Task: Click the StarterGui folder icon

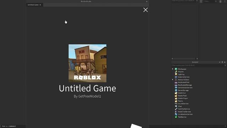Action: click(176, 93)
